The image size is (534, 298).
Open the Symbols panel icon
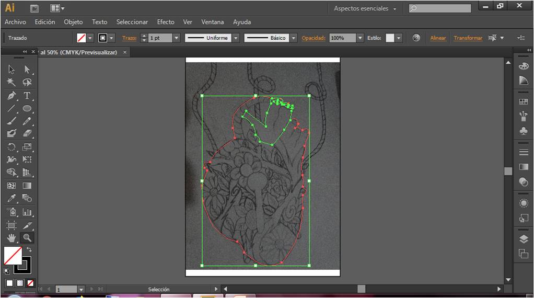524,131
